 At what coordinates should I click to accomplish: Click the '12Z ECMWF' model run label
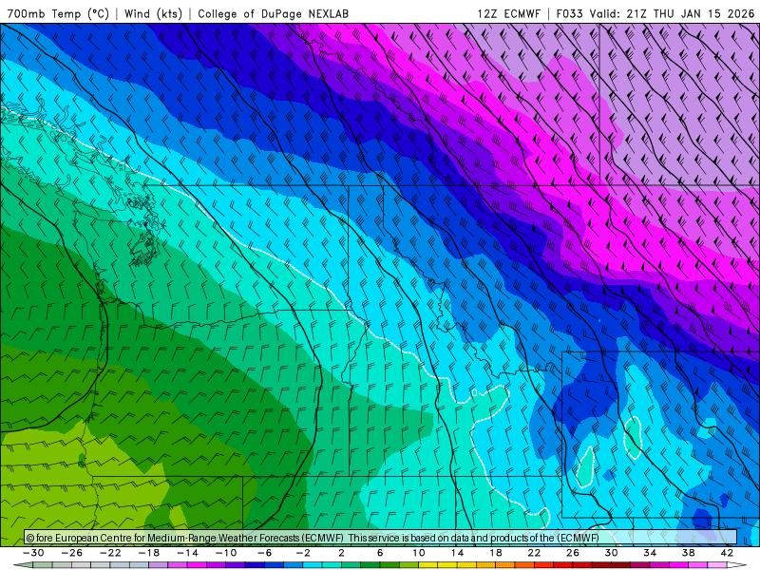pos(508,13)
